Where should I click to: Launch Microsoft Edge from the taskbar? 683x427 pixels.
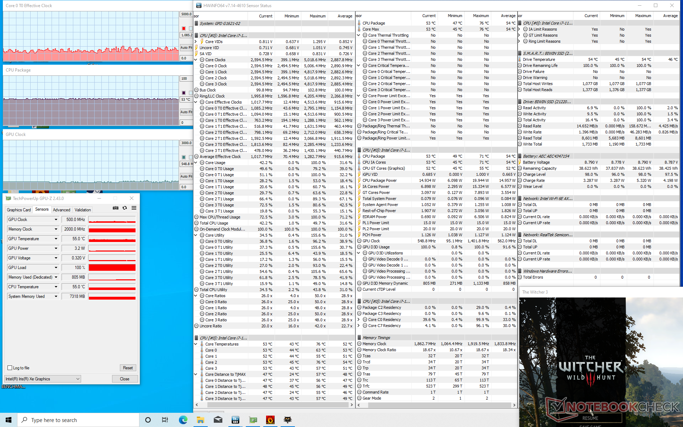click(183, 420)
